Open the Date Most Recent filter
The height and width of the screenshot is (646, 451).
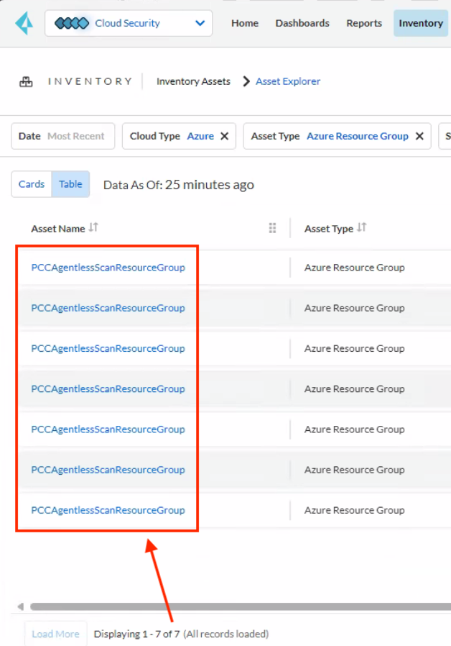(x=62, y=136)
